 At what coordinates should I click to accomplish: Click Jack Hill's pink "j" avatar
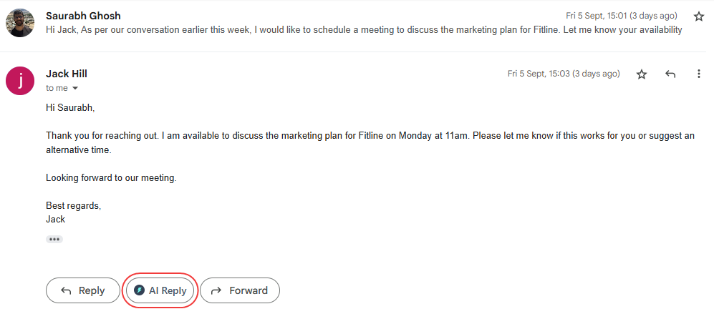pyautogui.click(x=19, y=80)
